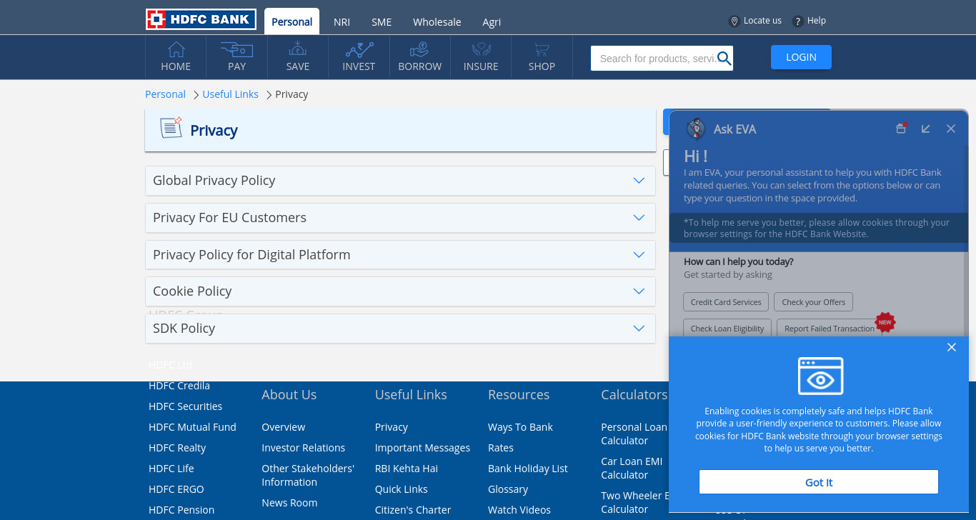Screen dimensions: 976x520
Task: Open Glossary footer link
Action: pos(508,489)
